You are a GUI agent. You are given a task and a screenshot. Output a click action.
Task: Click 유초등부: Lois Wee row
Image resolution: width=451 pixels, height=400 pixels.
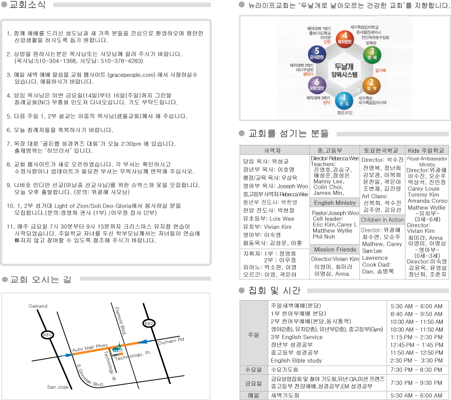[x=268, y=219]
